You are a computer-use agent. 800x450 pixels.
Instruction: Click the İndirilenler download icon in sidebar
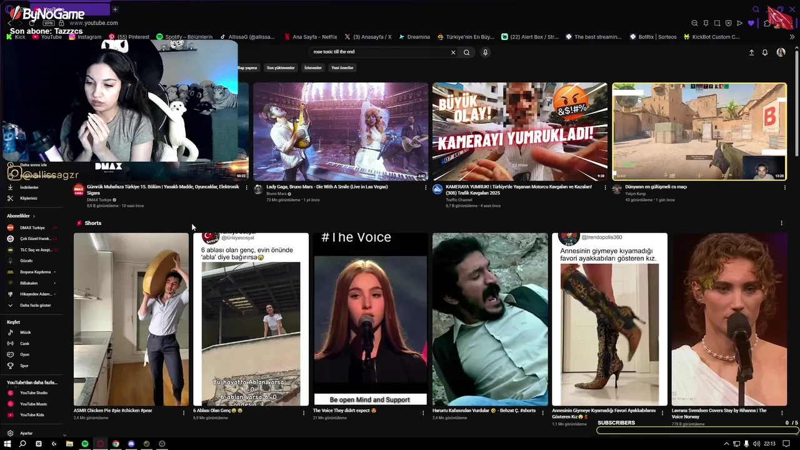coord(10,187)
